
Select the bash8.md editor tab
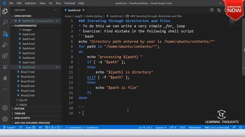[74, 10]
